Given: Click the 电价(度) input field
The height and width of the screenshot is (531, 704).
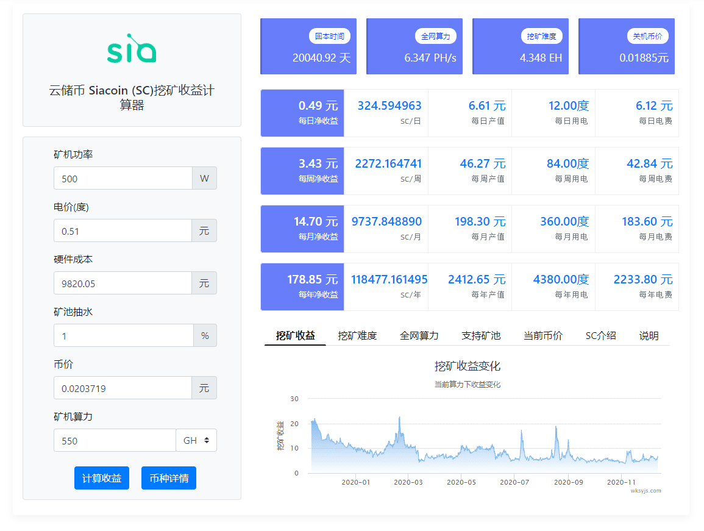Looking at the screenshot, I should [x=123, y=231].
